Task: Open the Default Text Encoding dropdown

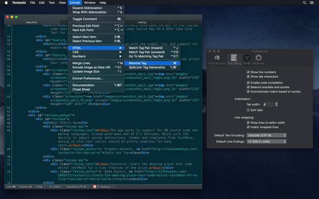Action: (x=266, y=135)
